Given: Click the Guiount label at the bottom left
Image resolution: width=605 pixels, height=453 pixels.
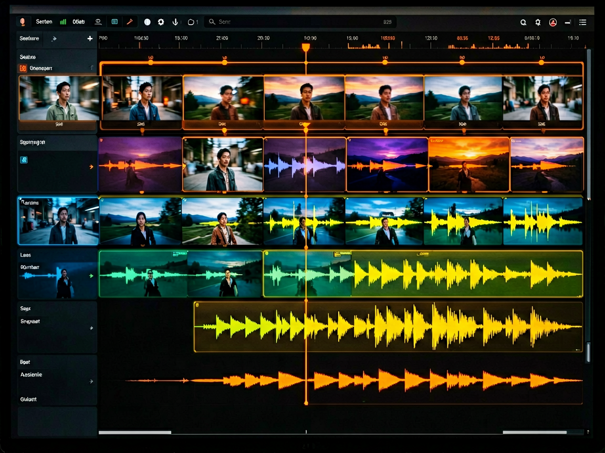Looking at the screenshot, I should [x=28, y=399].
